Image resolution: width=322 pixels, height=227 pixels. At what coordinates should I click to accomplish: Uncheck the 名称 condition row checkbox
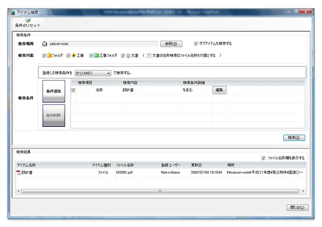coord(73,90)
